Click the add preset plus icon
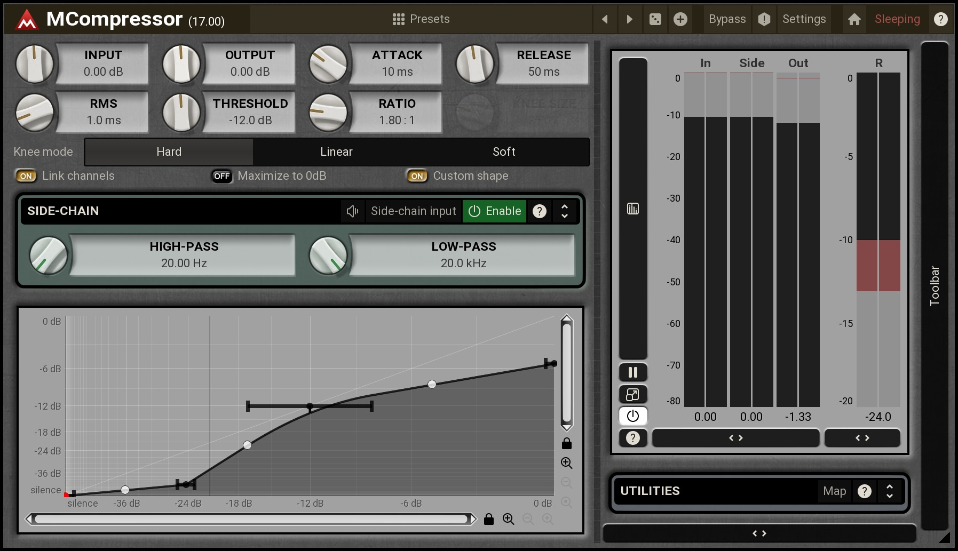958x551 pixels. 680,20
